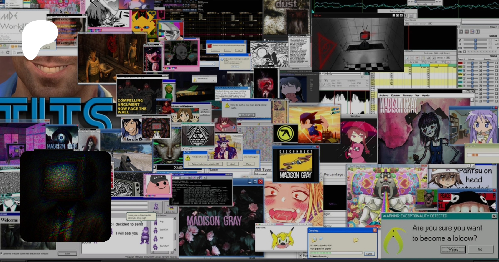Click the destination folder icon in Copying dialog

(x=356, y=240)
